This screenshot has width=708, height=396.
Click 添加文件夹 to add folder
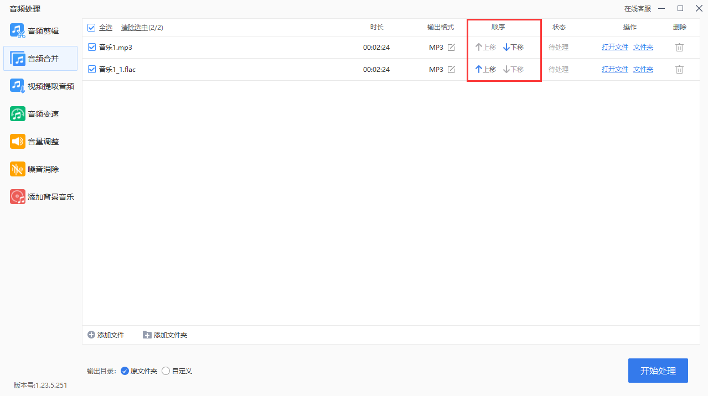(165, 335)
